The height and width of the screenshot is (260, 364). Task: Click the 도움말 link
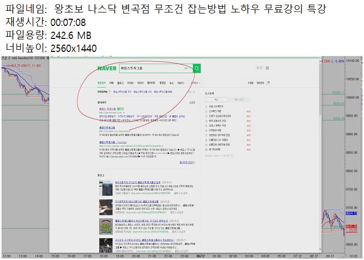pos(251,83)
